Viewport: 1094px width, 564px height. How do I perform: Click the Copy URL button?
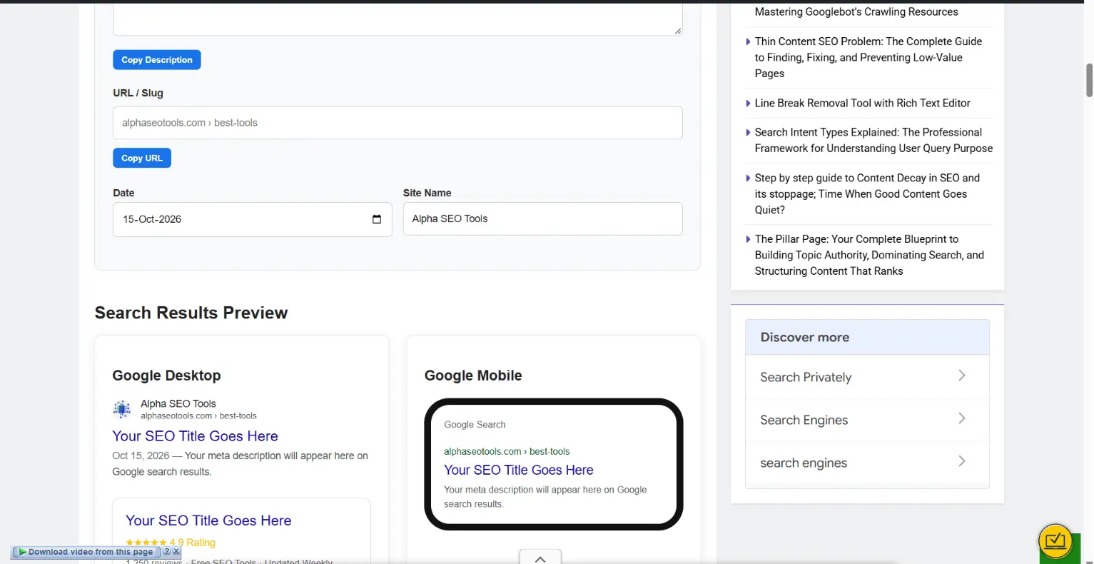coord(142,158)
